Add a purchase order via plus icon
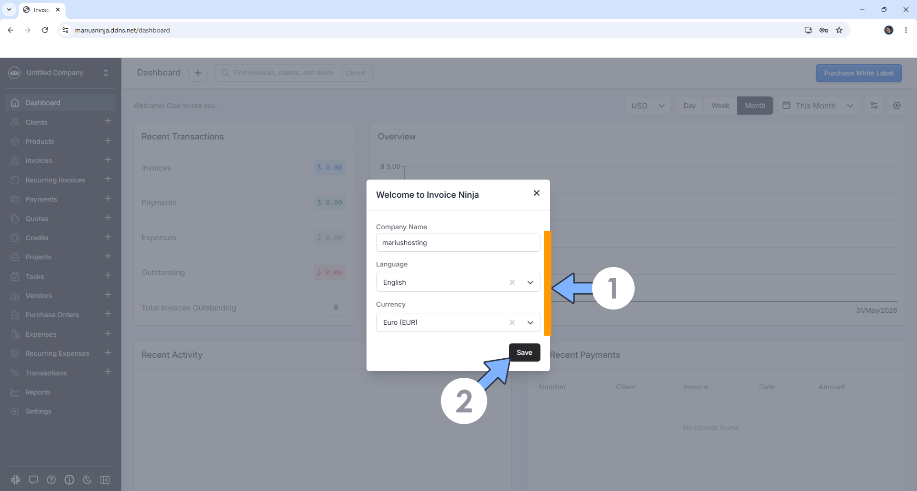Viewport: 917px width, 491px height. [108, 314]
